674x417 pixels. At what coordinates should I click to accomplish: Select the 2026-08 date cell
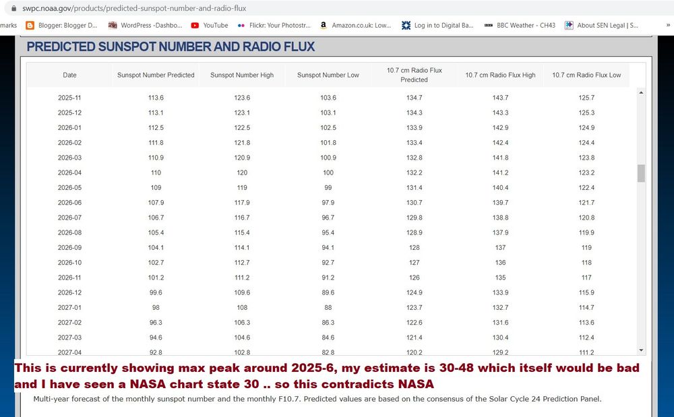[69, 233]
